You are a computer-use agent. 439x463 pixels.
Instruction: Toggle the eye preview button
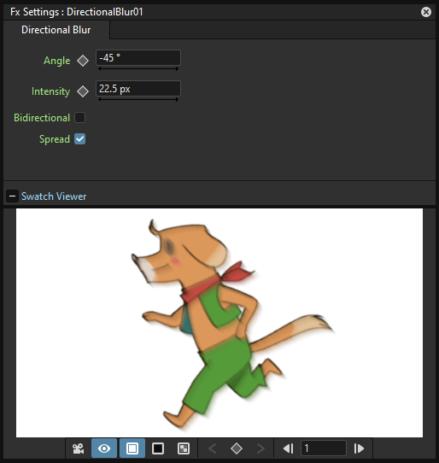tap(104, 448)
